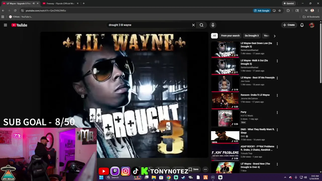
Task: Click the Party video title
Action: 244,112
